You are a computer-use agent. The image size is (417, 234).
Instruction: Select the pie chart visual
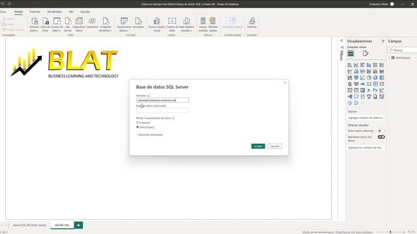369,78
